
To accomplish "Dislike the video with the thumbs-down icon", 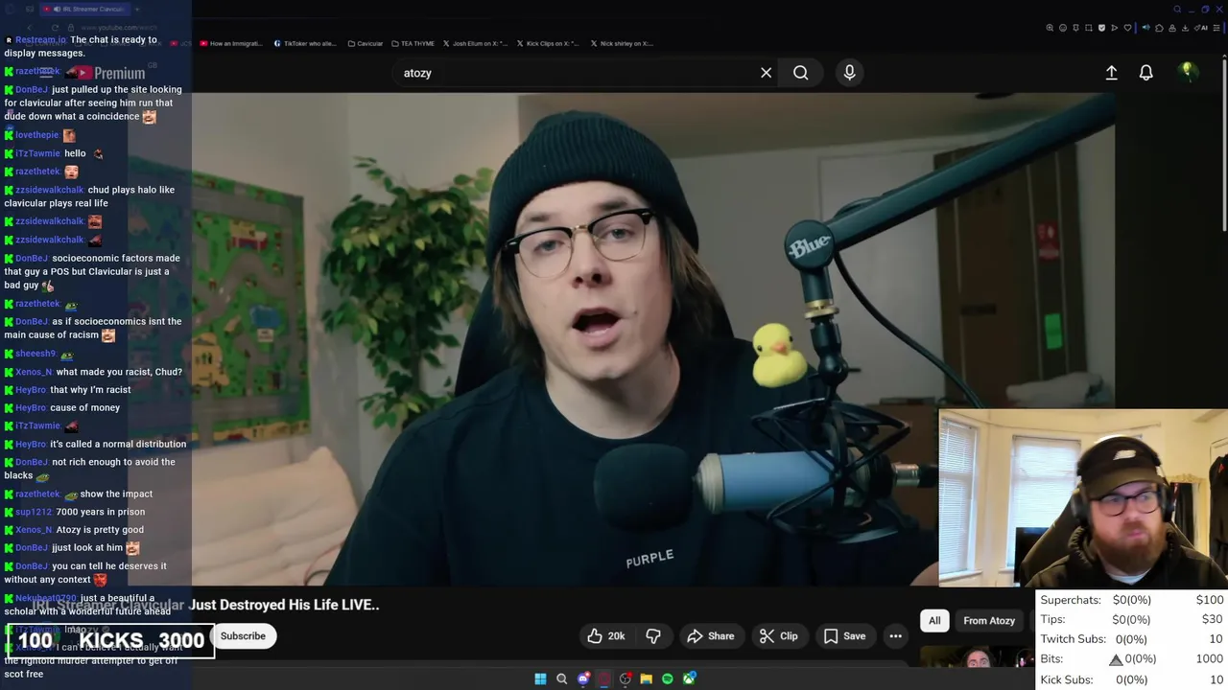I will pos(653,636).
